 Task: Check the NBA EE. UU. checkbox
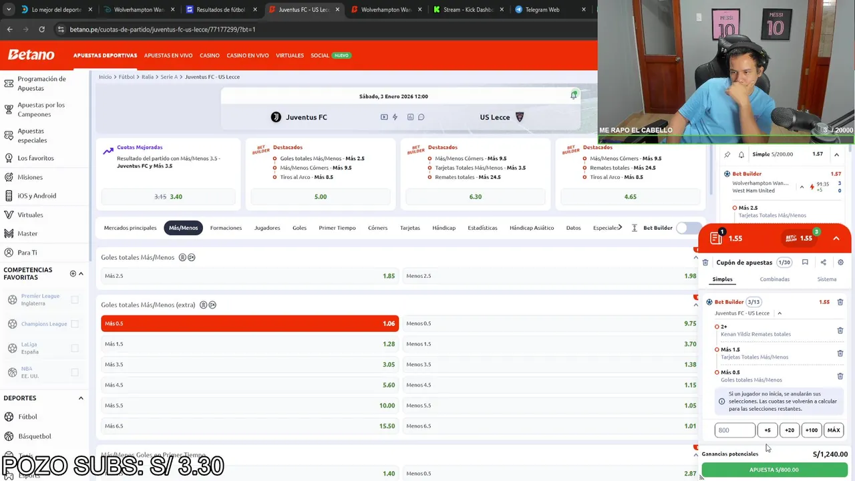point(75,372)
